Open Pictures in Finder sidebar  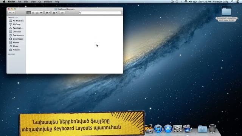click(15, 49)
